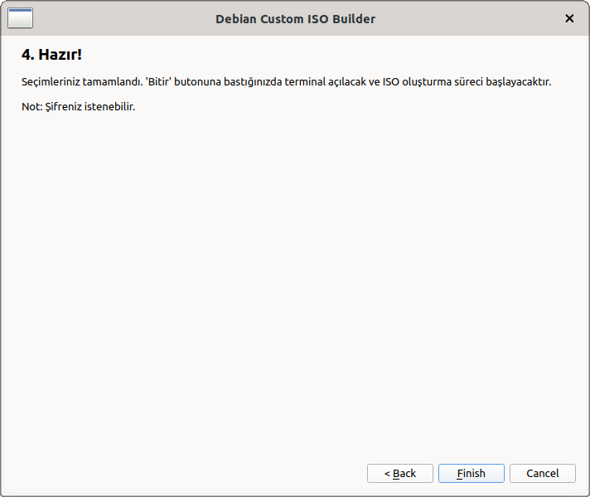Open the window menu icon in title bar
This screenshot has height=497, width=590.
(20, 18)
